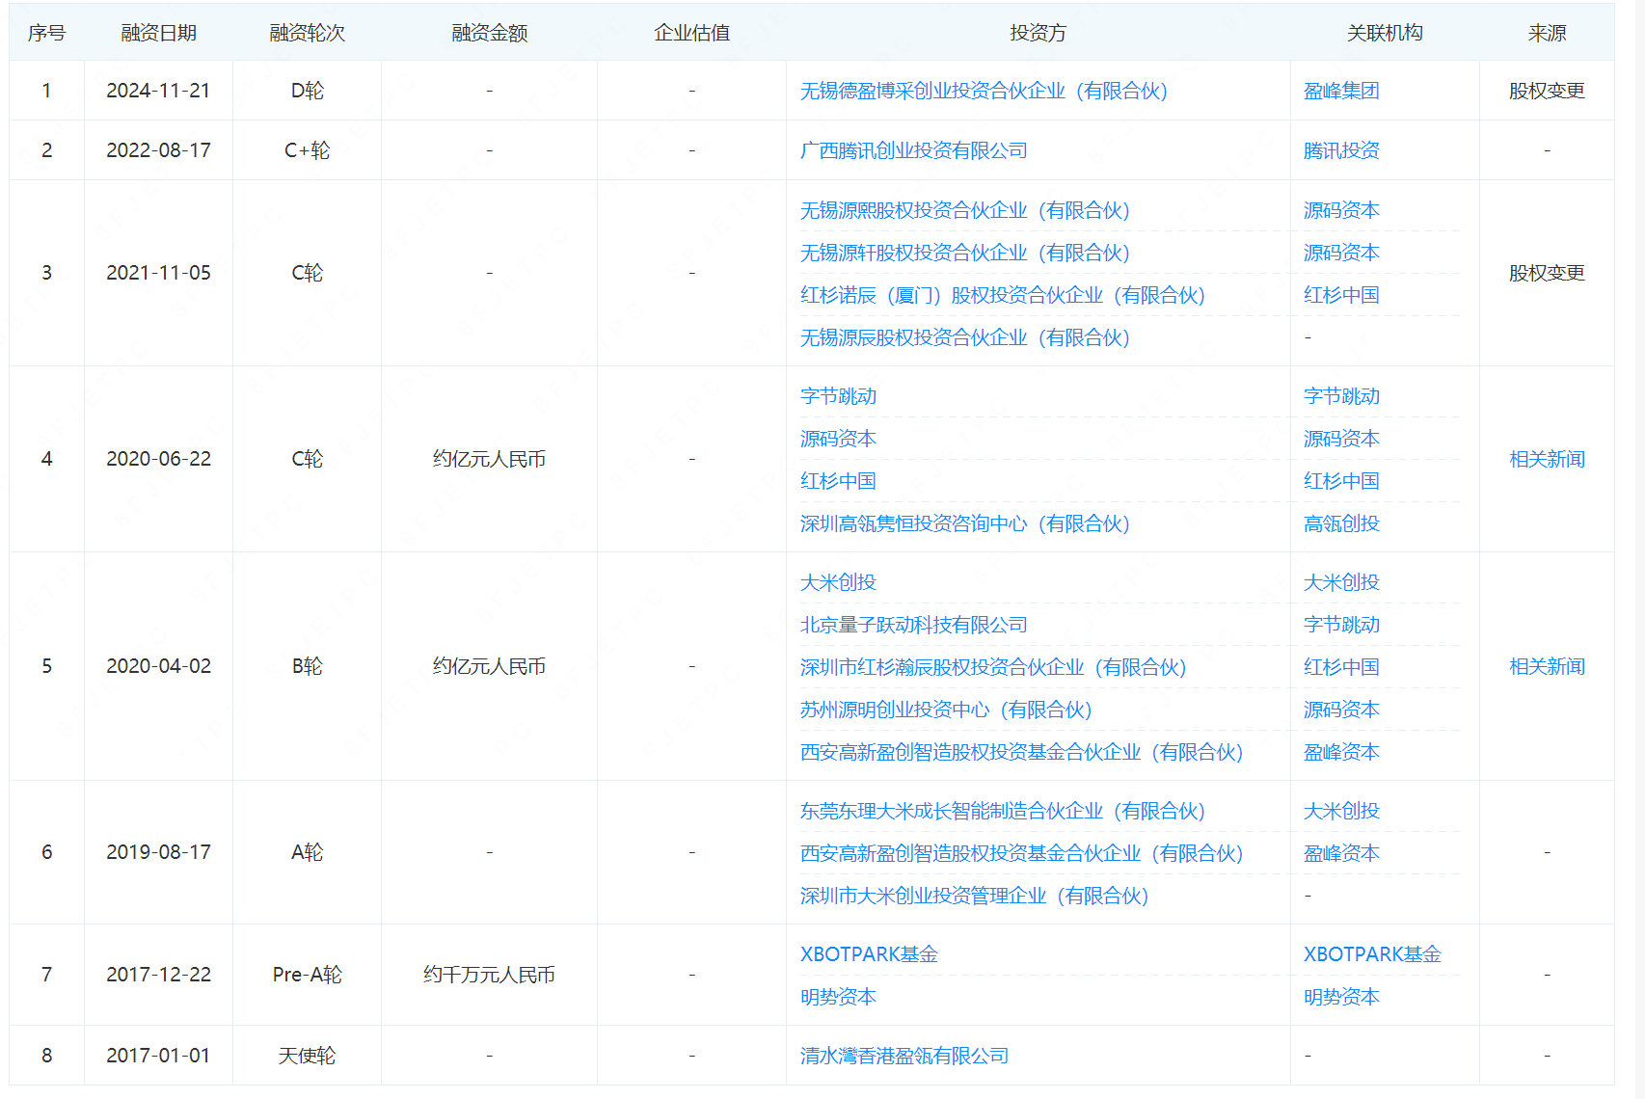Open 红杉中国 investor link in row 4
The image size is (1645, 1099).
838,481
